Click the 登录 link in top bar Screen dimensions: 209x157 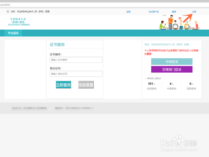coord(174,12)
